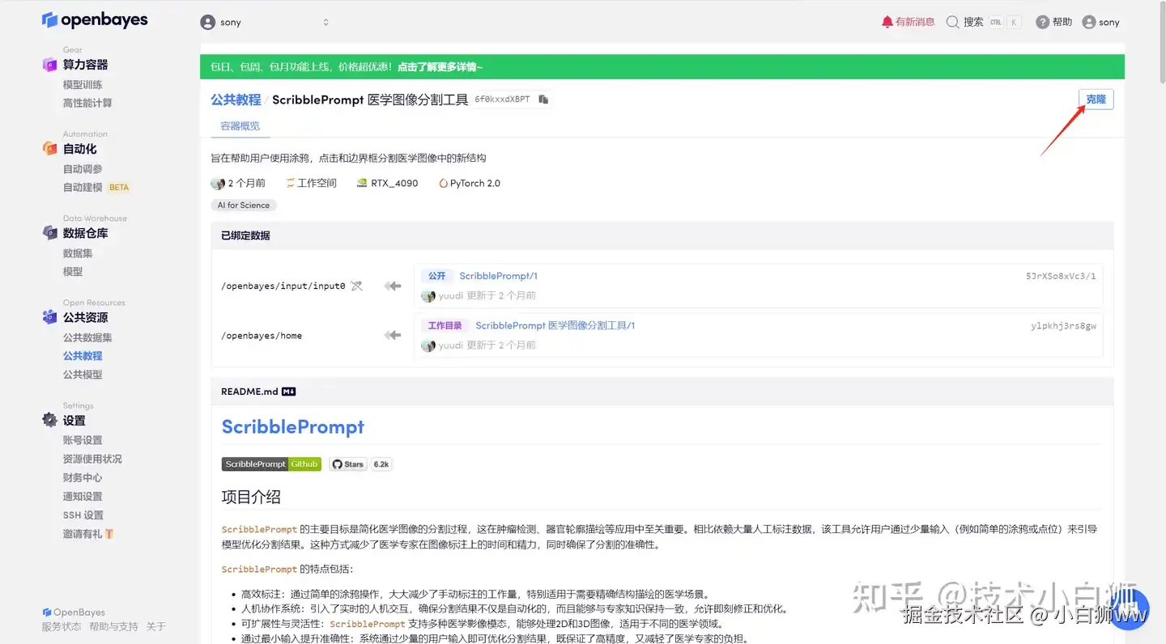Click the ID 5JrXSo8xVc3/1
1166x644 pixels.
pos(1061,276)
